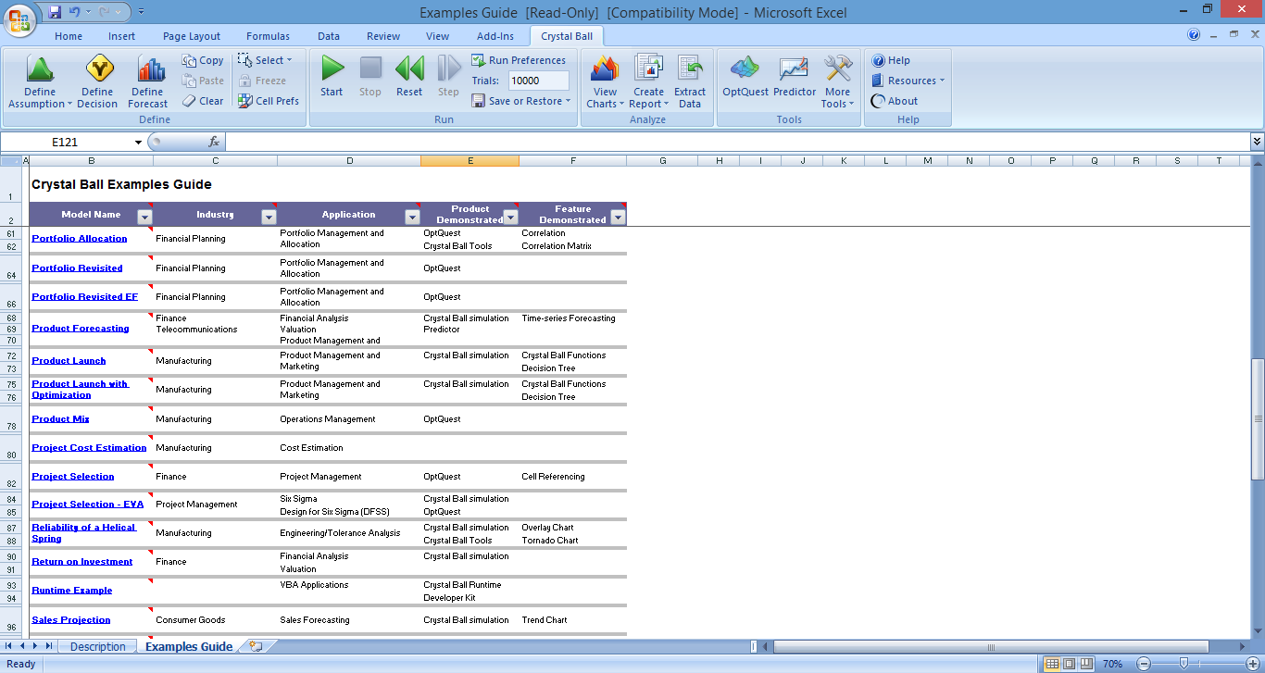Switch to Page Break Preview in status bar
The height and width of the screenshot is (673, 1265).
pyautogui.click(x=1085, y=664)
